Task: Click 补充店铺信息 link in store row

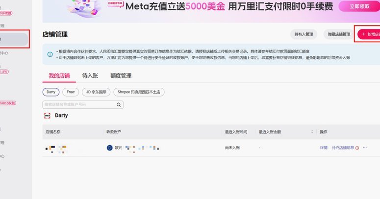Action: [x=343, y=148]
